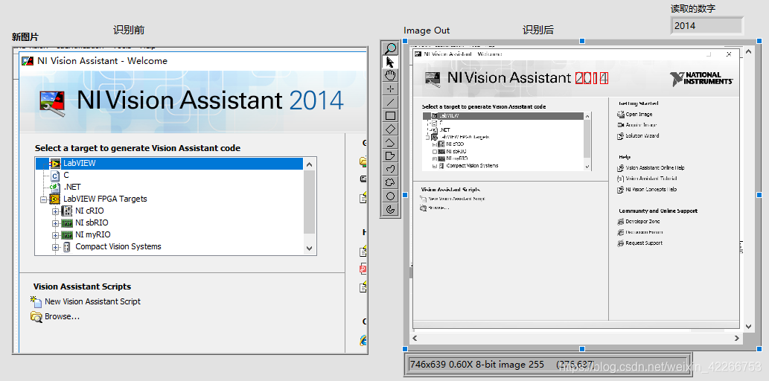Screen dimensions: 769x381
Task: Select the Freehand Region tool
Action: point(390,183)
